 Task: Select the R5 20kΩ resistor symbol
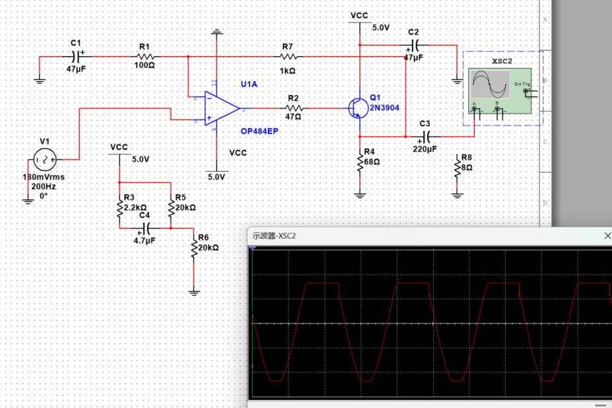(x=171, y=208)
